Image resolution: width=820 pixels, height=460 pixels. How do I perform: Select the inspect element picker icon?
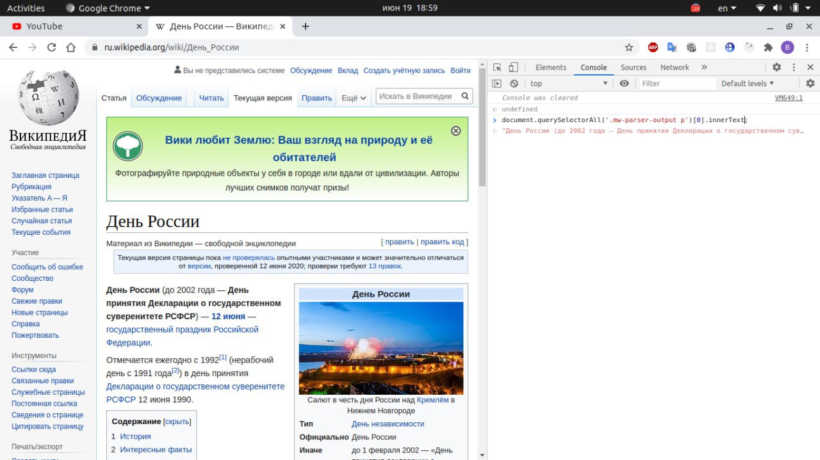(497, 67)
